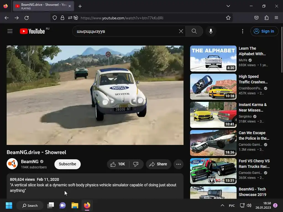
Task: Click the MuYe channel name
Action: [243, 60]
